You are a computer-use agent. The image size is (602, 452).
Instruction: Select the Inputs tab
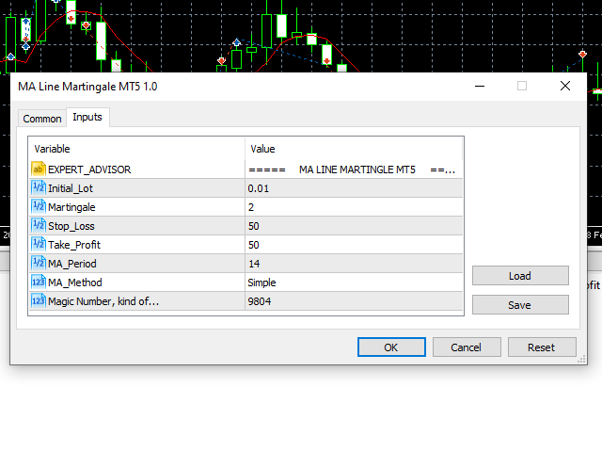(x=87, y=117)
